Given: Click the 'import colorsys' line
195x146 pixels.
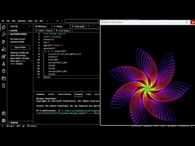Looking at the screenshot, I should coord(52,36).
